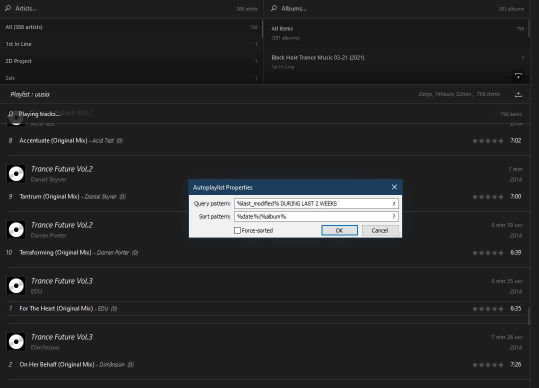This screenshot has width=539, height=388.
Task: Click the Playlist : uusia header
Action: coord(30,94)
